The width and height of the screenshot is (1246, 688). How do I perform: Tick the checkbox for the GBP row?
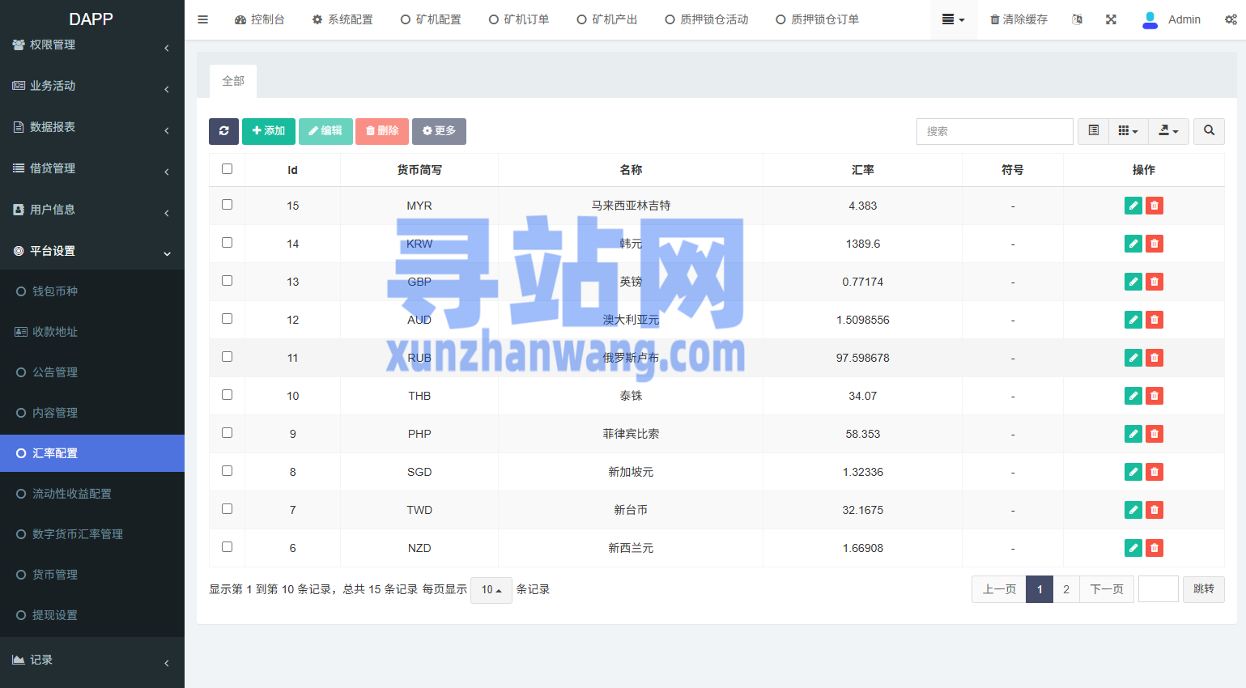tap(227, 281)
